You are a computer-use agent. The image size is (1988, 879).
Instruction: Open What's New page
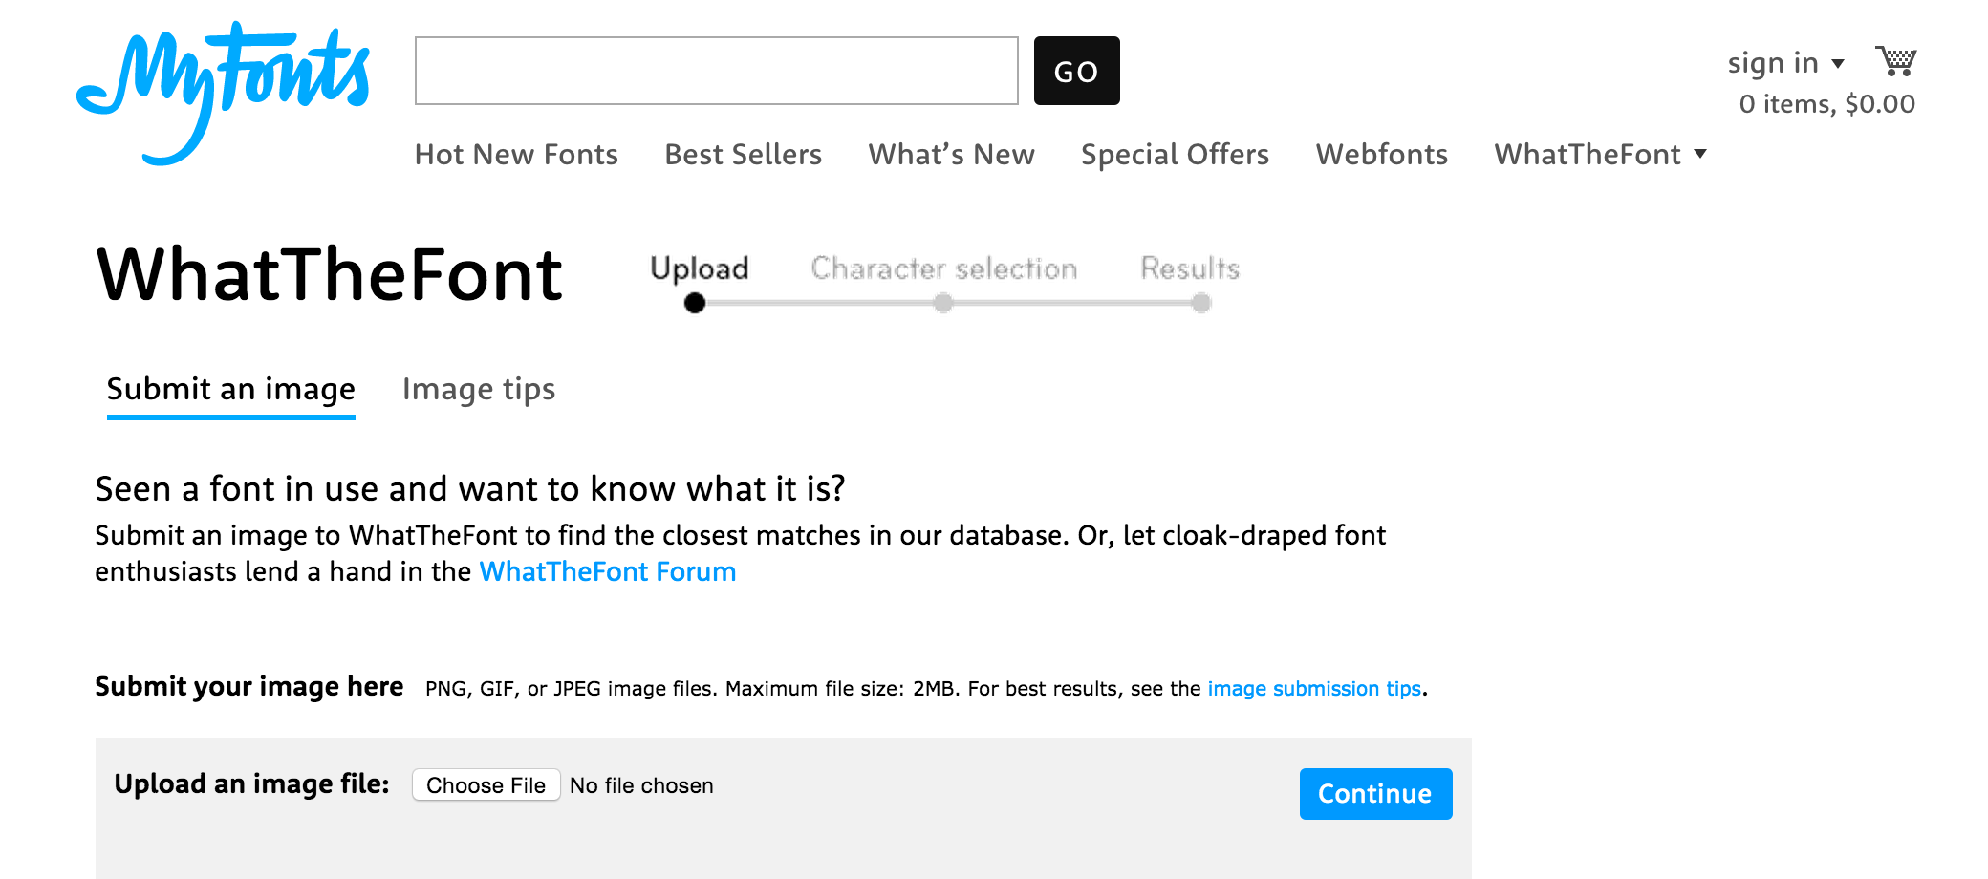(951, 154)
